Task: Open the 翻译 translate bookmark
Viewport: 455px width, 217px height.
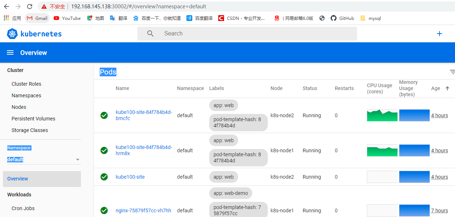Action: tap(119, 18)
